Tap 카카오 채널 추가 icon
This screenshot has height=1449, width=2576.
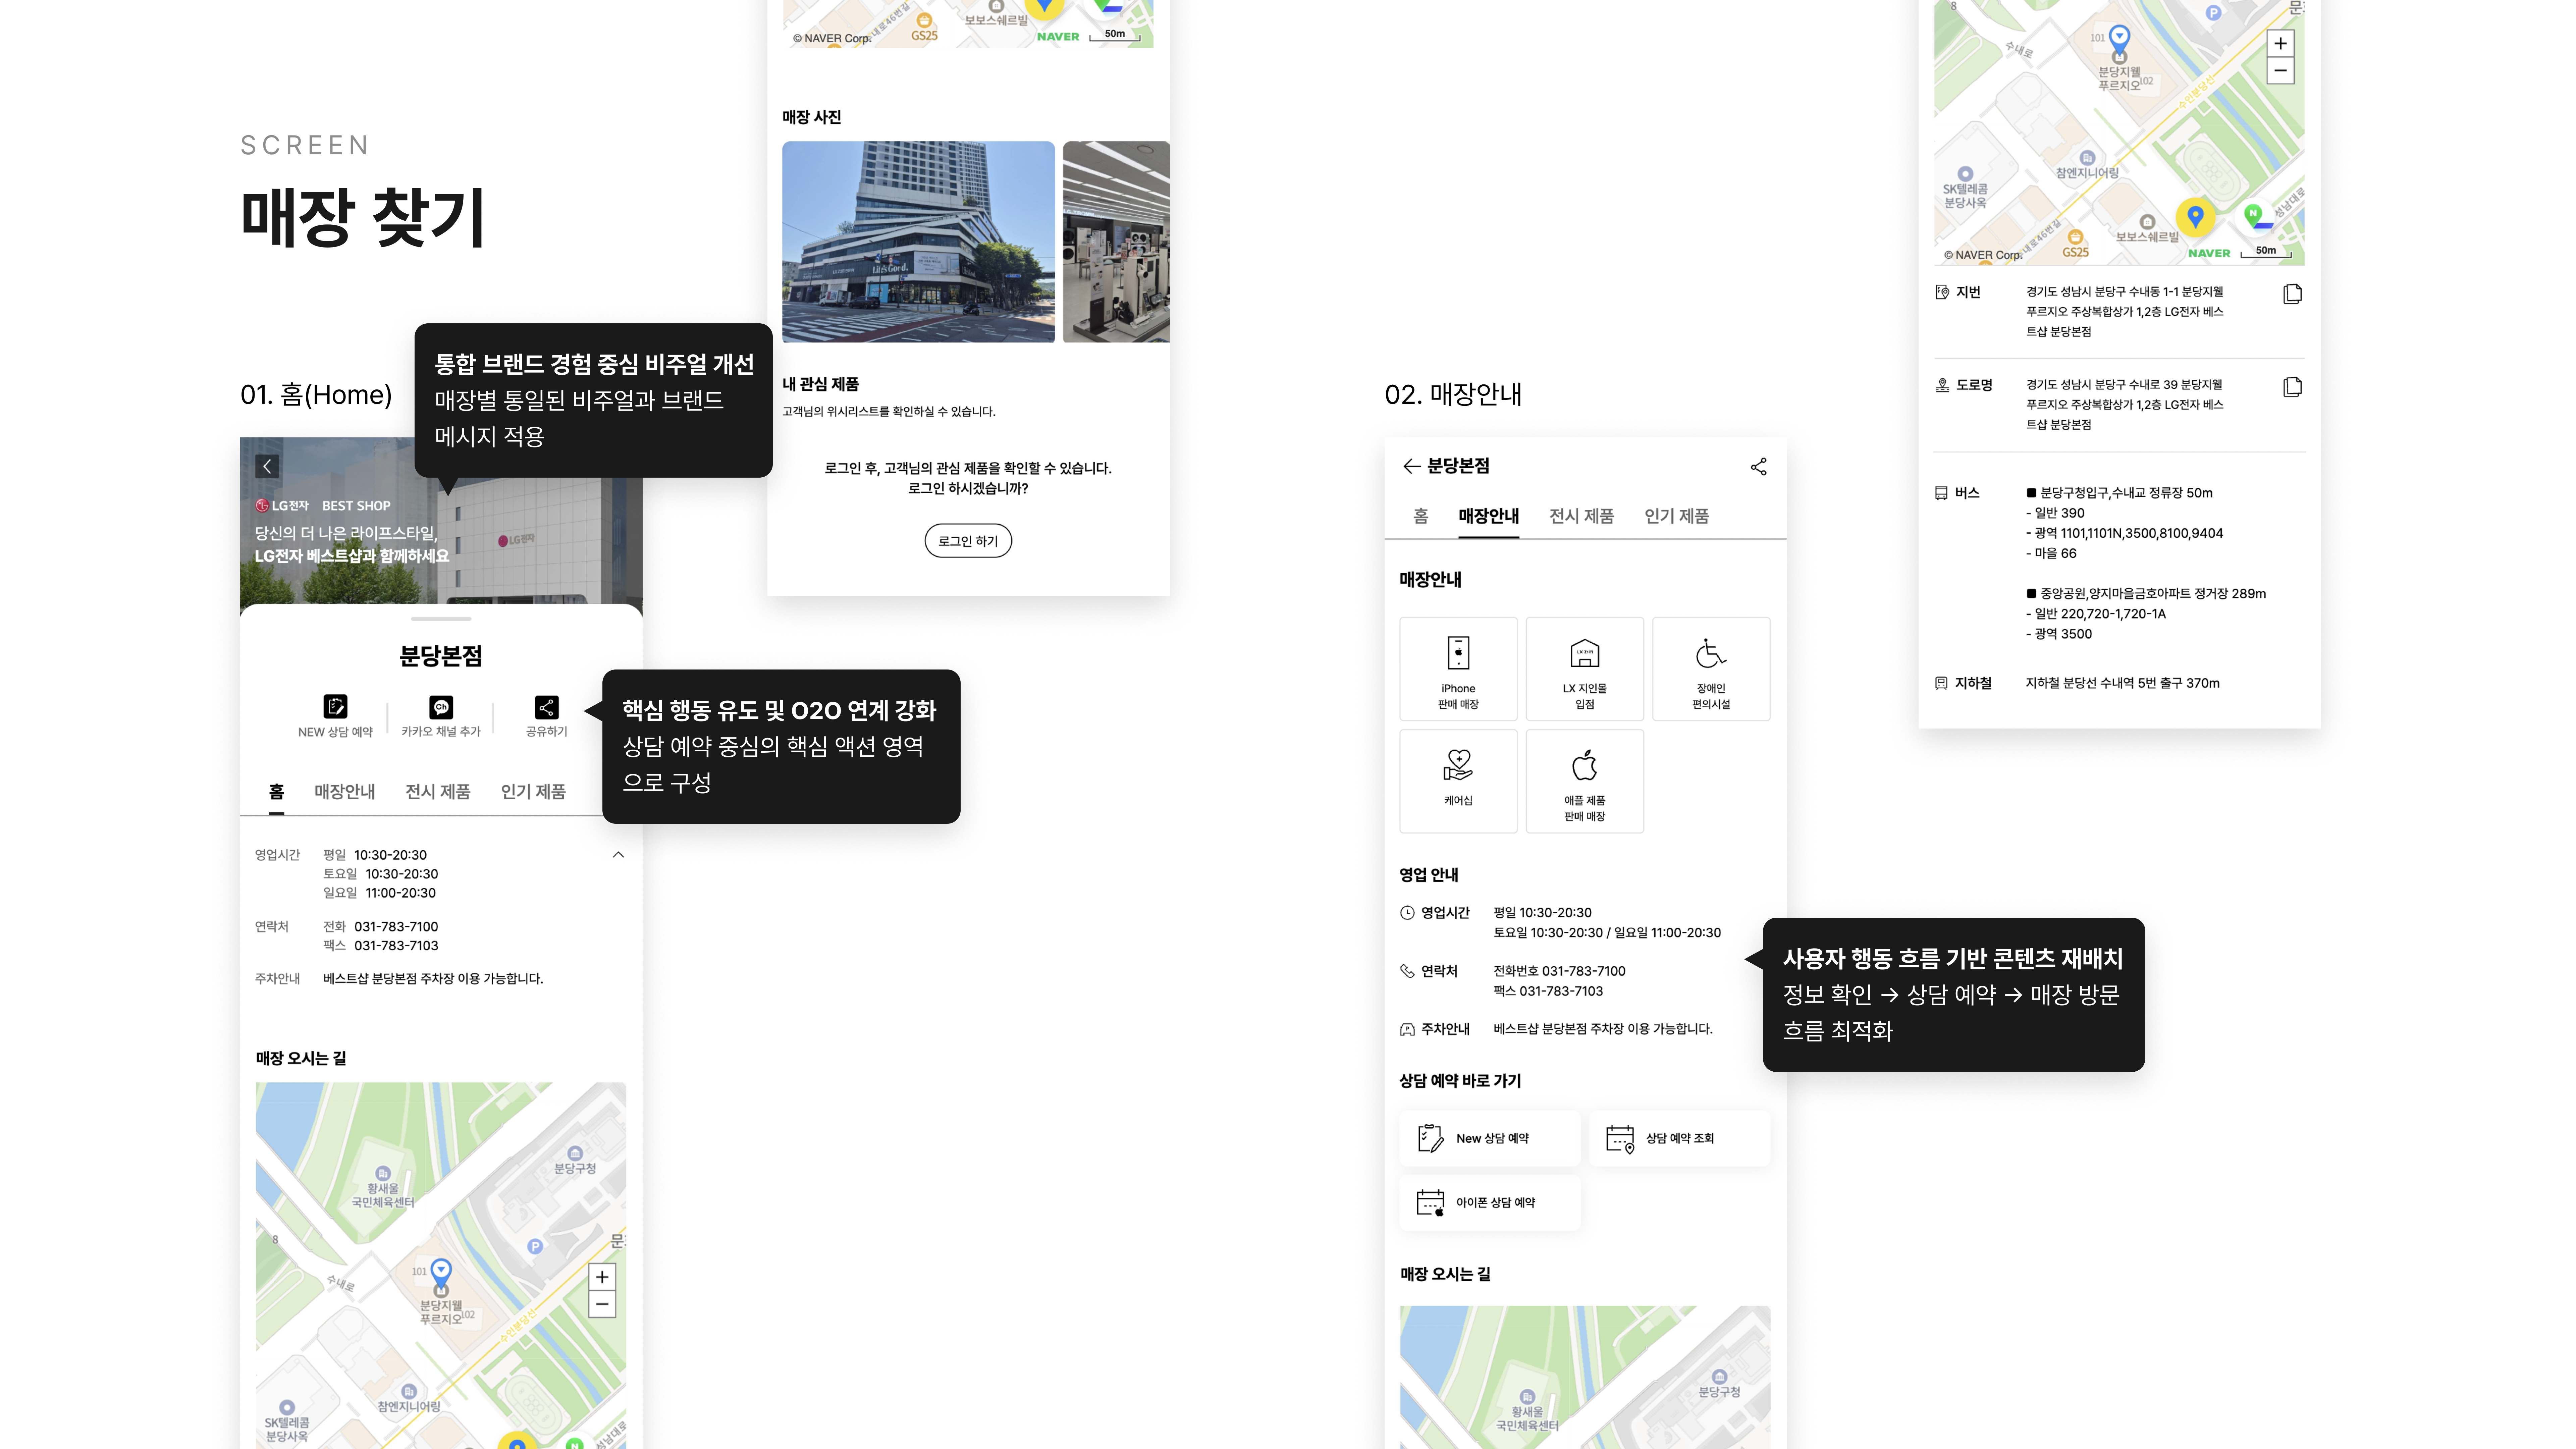441,707
